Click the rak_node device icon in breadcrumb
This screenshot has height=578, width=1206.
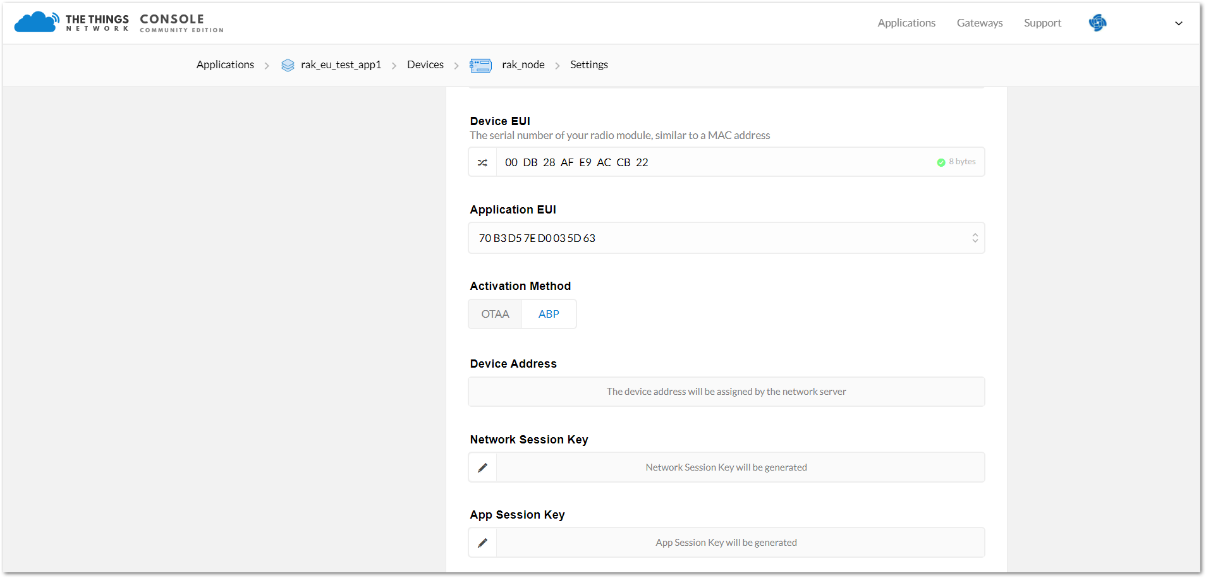coord(480,65)
